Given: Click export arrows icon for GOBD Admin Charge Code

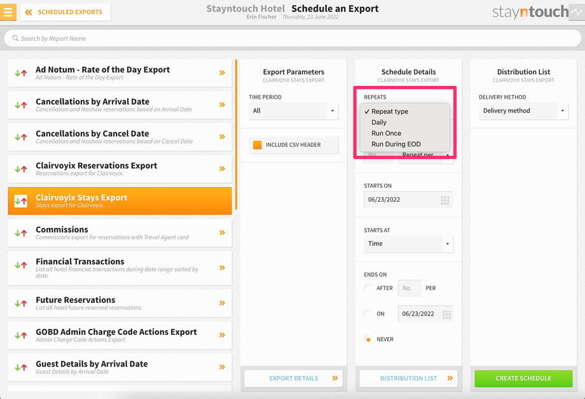Looking at the screenshot, I should pyautogui.click(x=21, y=335).
